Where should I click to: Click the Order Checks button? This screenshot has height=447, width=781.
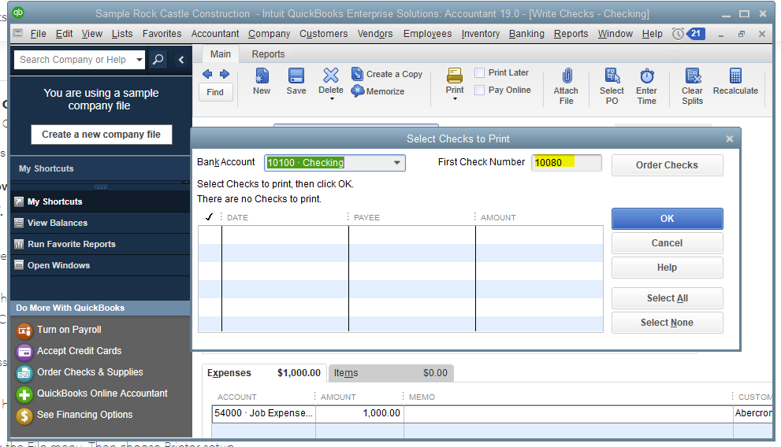[x=667, y=165]
